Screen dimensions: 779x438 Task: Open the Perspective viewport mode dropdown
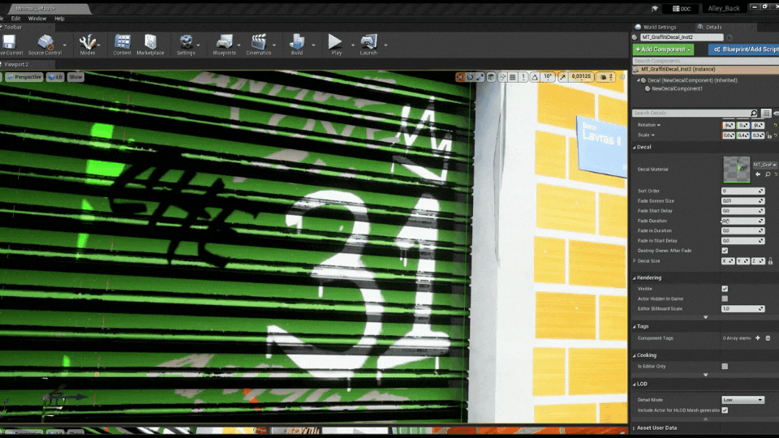point(24,77)
